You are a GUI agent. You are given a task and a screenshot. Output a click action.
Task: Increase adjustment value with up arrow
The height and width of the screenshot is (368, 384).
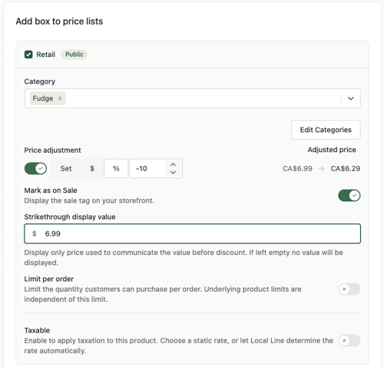(x=174, y=164)
